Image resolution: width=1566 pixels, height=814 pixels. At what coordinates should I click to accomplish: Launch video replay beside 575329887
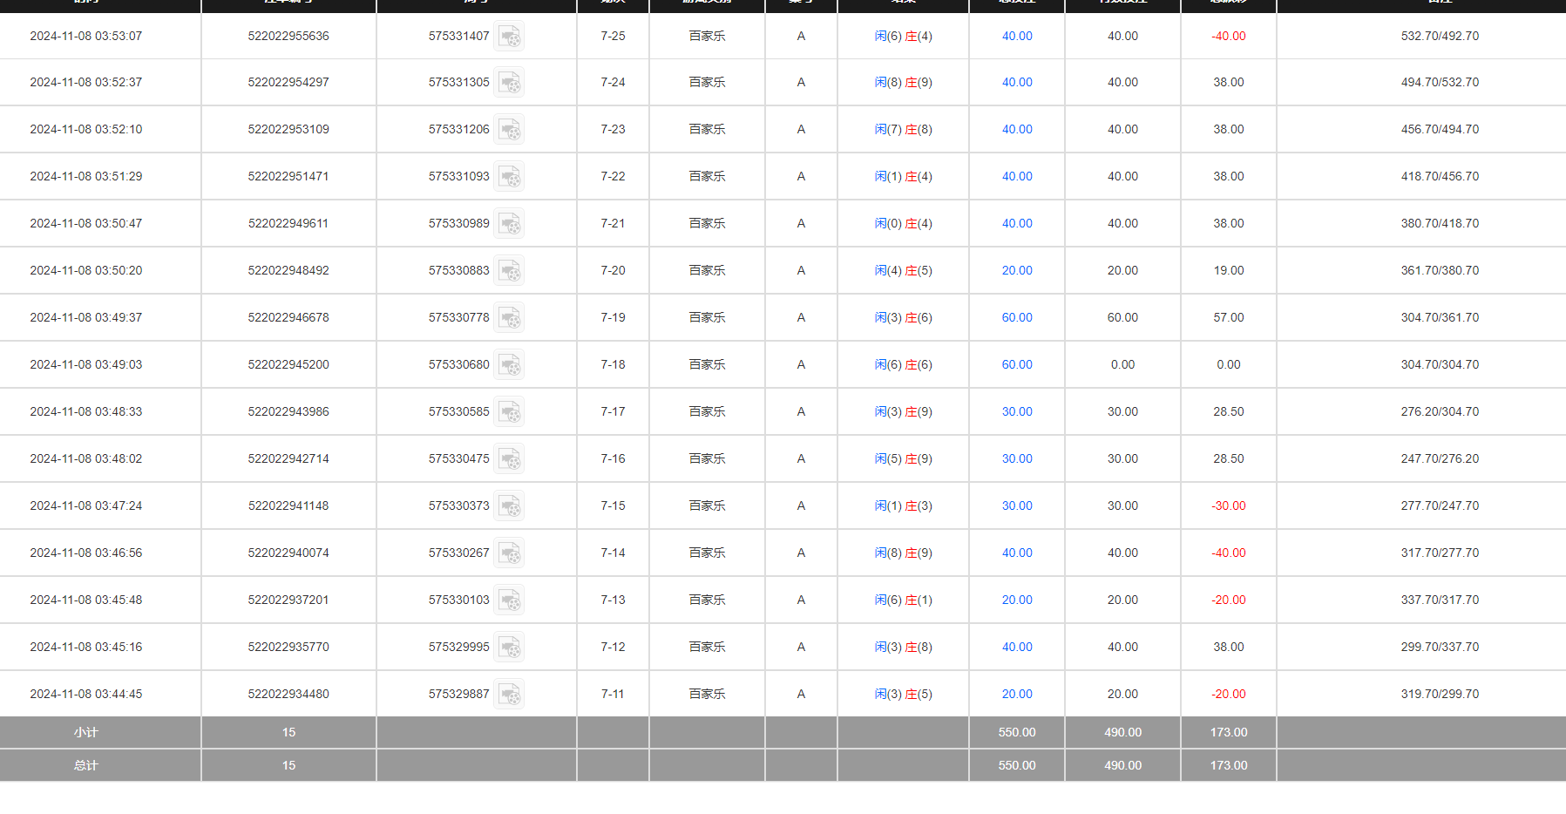509,695
